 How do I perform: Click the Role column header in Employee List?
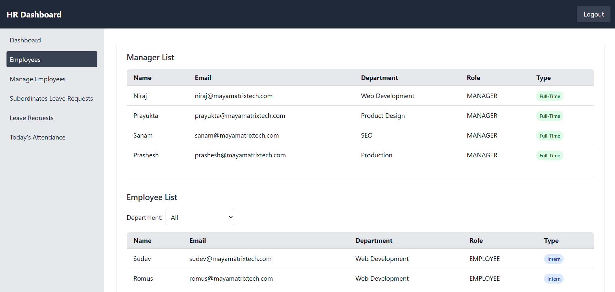[x=476, y=241]
